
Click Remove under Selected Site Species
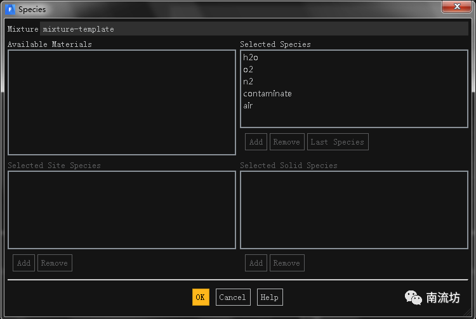(x=54, y=263)
